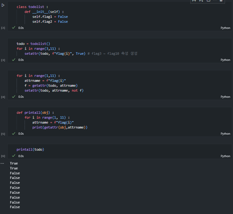Click the green checkmark of cell 3
The height and width of the screenshot is (214, 233).
point(14,60)
